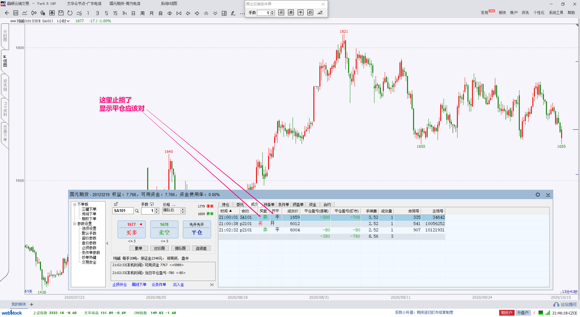The height and width of the screenshot is (317, 580).
Task: Click the buy (买) icon in condition order bar
Action: click(281, 13)
